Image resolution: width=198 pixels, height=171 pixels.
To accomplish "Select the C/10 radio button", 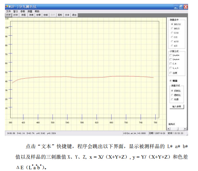I will (x=172, y=33).
